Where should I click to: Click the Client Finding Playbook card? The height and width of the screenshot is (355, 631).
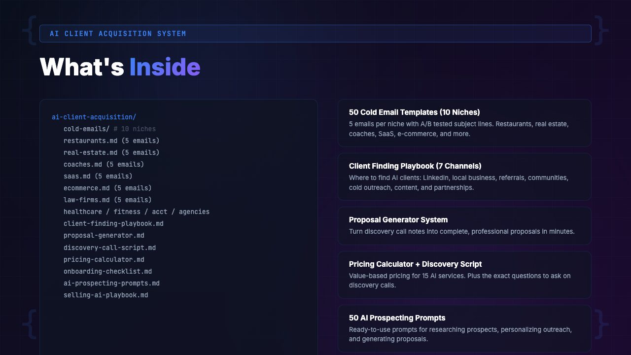pos(464,177)
